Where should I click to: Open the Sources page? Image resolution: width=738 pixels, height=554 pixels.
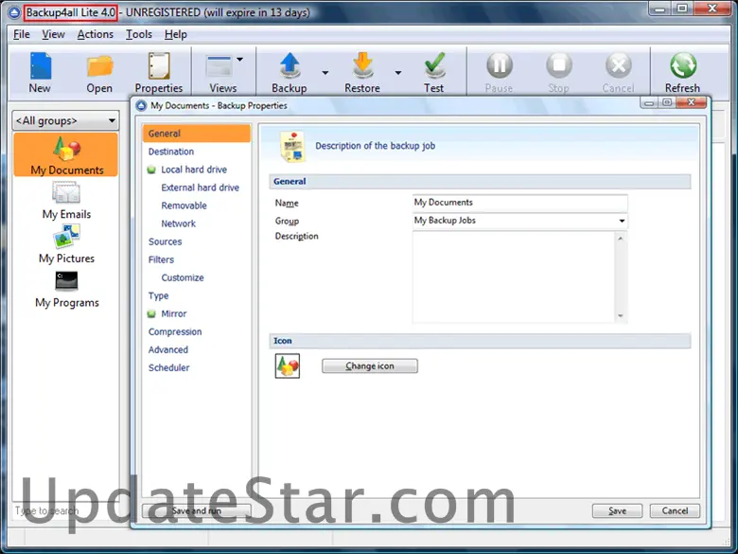(x=166, y=241)
